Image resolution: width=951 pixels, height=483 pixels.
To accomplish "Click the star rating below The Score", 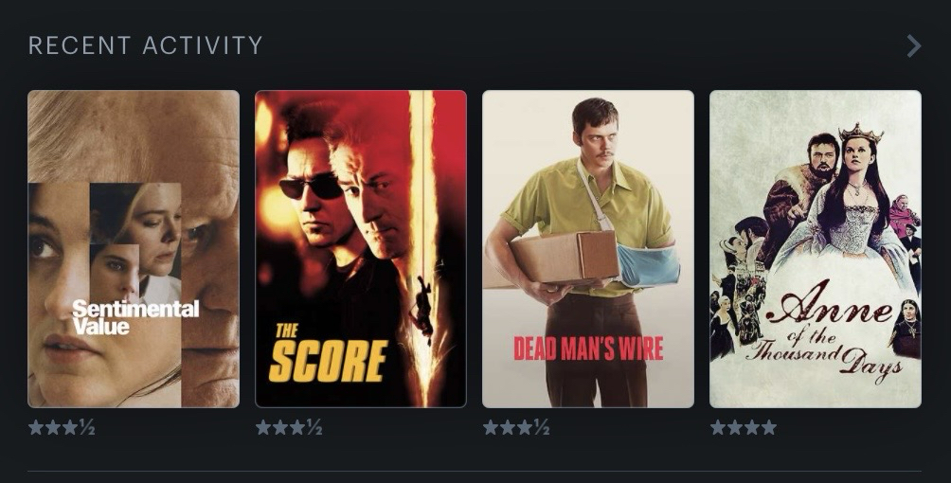I will click(x=289, y=428).
